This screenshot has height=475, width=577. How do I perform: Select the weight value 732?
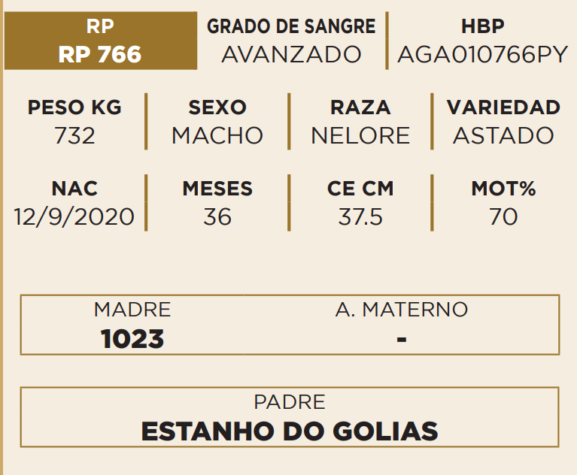[74, 136]
